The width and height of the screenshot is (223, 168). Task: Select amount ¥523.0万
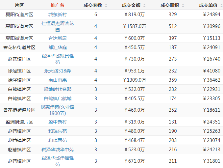[x=135, y=150]
